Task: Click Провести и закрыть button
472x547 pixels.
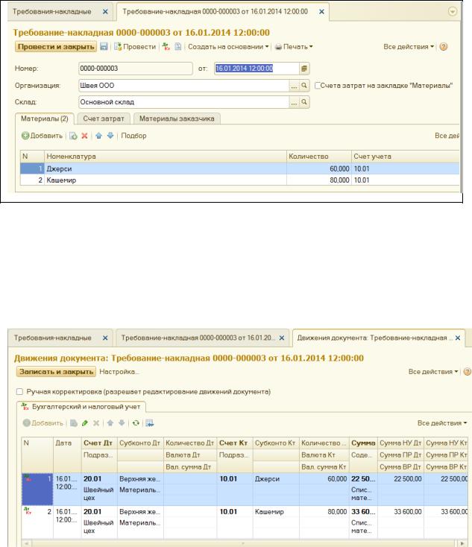Action: [x=56, y=47]
